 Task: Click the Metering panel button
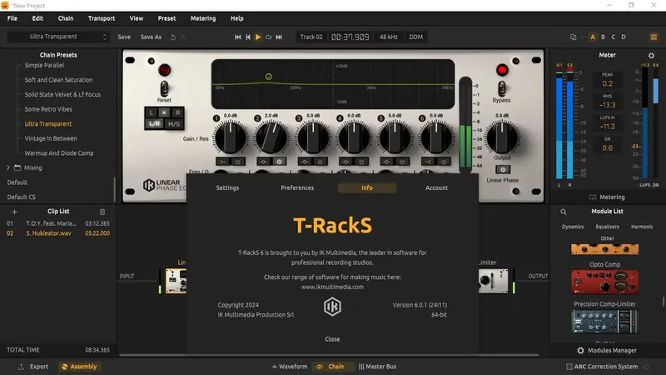tap(607, 197)
